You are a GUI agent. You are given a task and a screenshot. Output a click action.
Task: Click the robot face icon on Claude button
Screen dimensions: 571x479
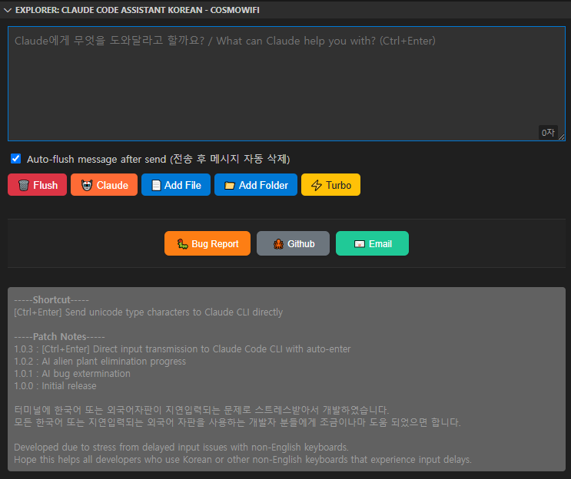(x=87, y=185)
